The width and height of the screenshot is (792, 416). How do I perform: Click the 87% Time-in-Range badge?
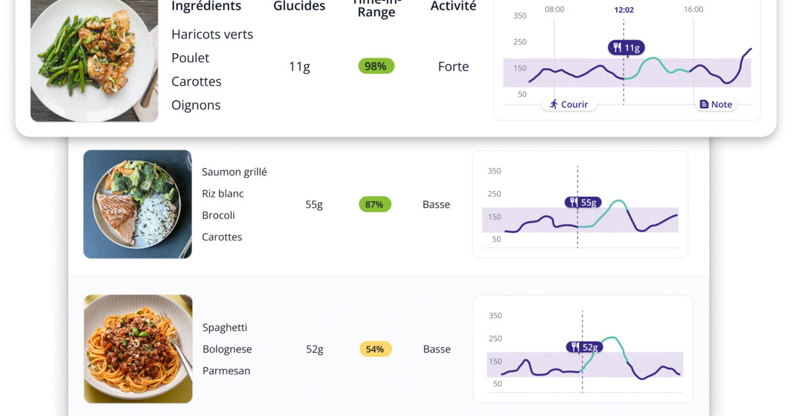click(375, 205)
